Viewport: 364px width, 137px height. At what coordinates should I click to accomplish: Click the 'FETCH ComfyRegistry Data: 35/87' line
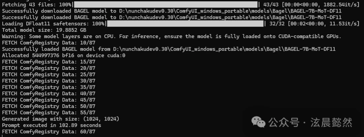click(x=49, y=87)
